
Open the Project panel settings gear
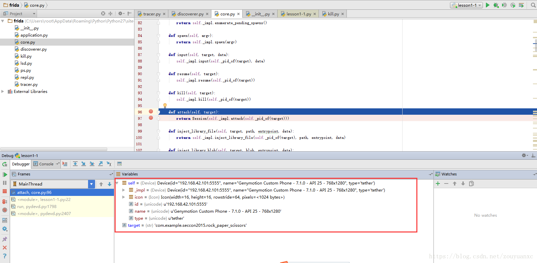click(121, 13)
